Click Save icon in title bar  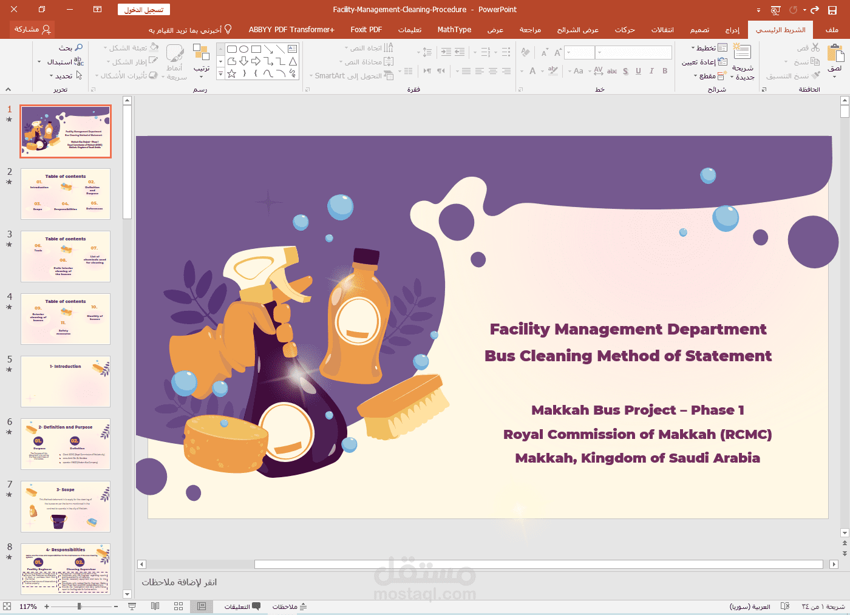point(832,10)
